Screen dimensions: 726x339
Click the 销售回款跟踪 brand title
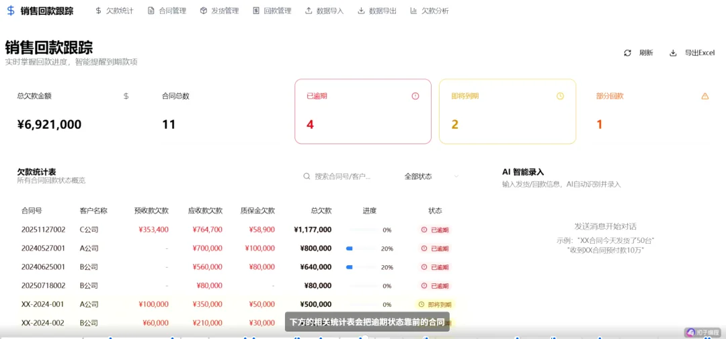pos(47,11)
